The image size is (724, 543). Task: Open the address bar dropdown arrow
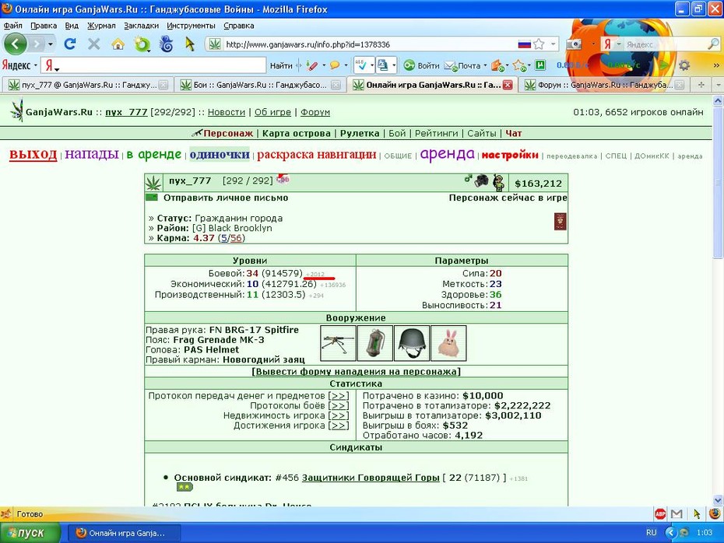[553, 44]
